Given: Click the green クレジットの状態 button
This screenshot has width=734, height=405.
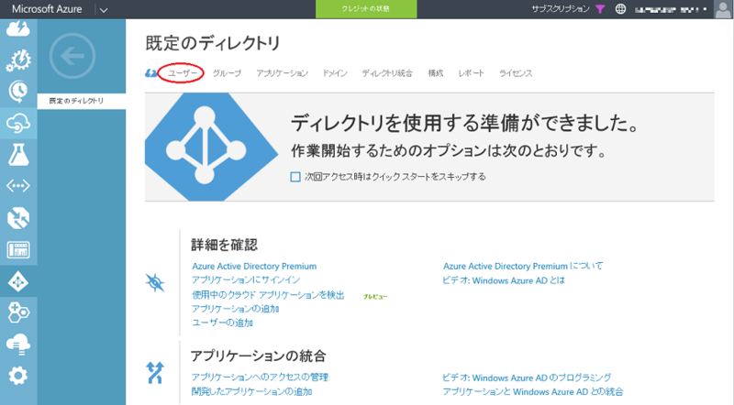Looking at the screenshot, I should pyautogui.click(x=366, y=9).
